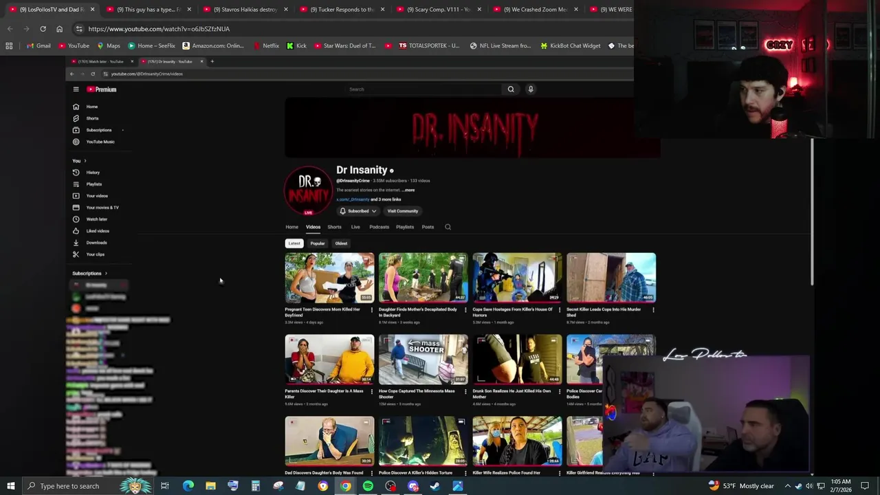Open Task View on the taskbar
Viewport: 880px width, 495px height.
(165, 486)
